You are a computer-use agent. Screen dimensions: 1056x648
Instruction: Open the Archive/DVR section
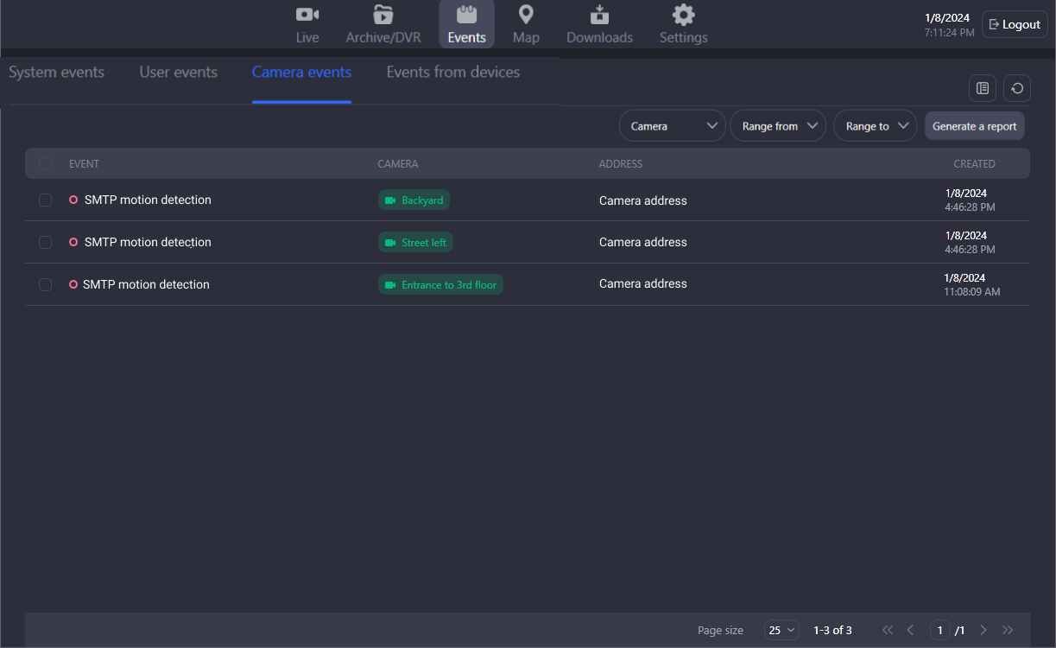click(383, 24)
